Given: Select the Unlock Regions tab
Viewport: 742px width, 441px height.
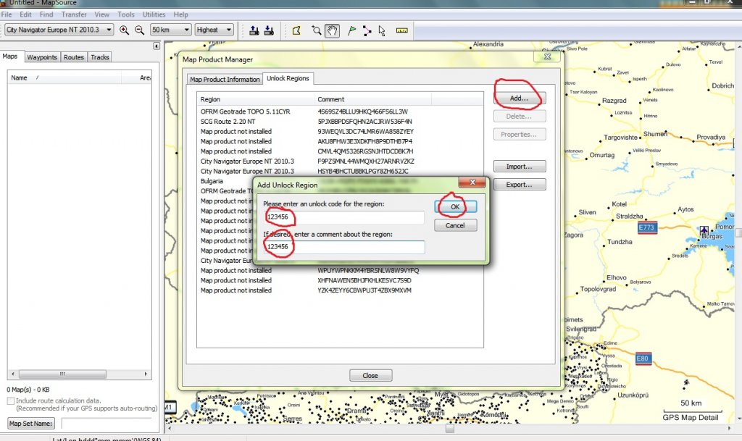Looking at the screenshot, I should [x=288, y=78].
